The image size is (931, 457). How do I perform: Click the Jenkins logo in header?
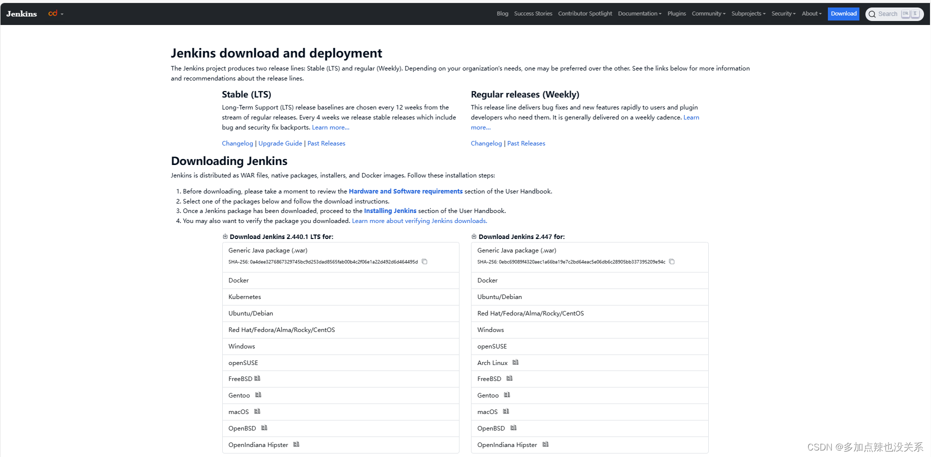click(22, 14)
